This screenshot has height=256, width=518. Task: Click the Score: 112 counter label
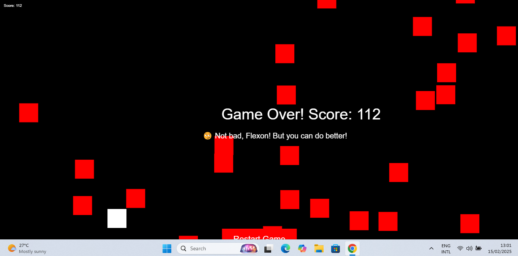point(13,6)
